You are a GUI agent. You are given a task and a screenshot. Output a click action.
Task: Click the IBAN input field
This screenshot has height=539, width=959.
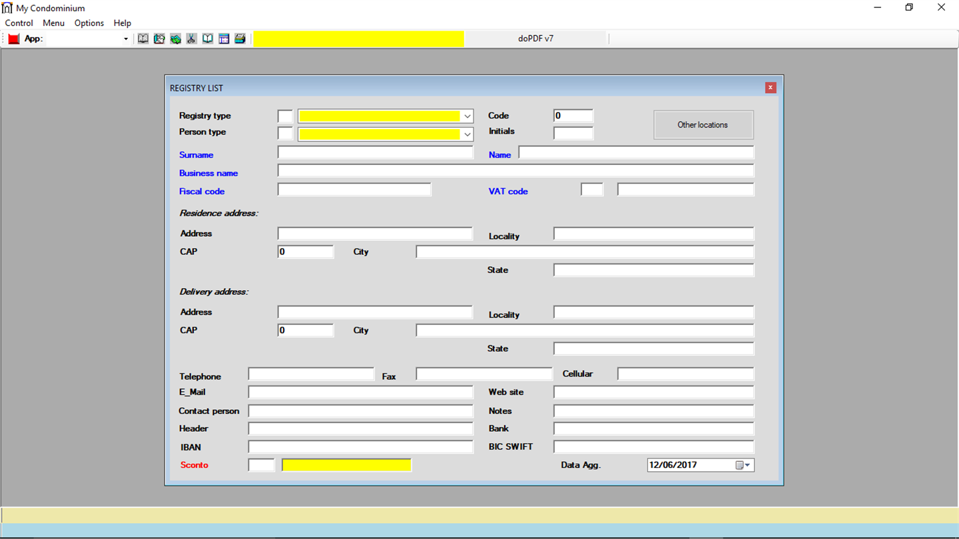(361, 447)
